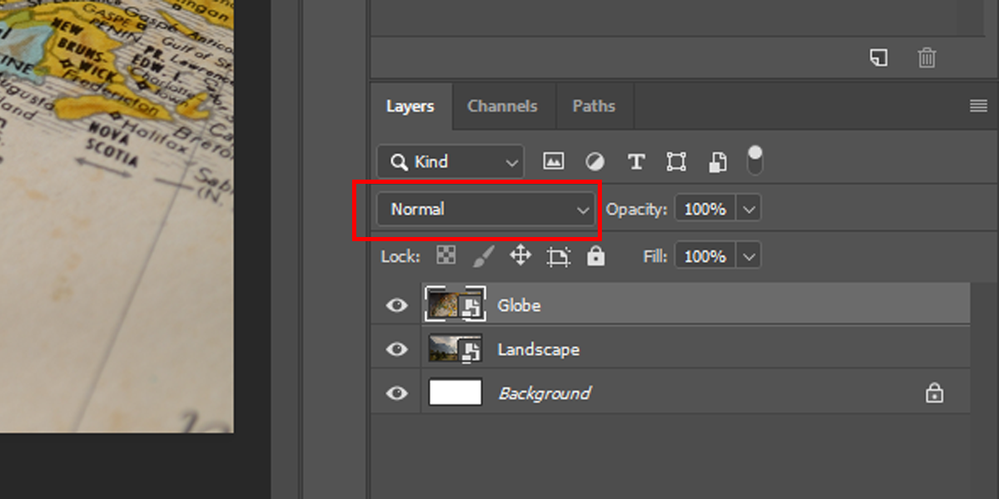Click the create new item icon
The width and height of the screenshot is (999, 499).
[878, 57]
